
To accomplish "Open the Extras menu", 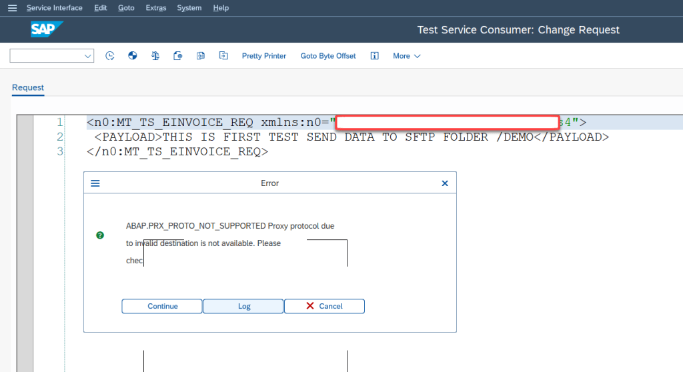I will pos(155,8).
